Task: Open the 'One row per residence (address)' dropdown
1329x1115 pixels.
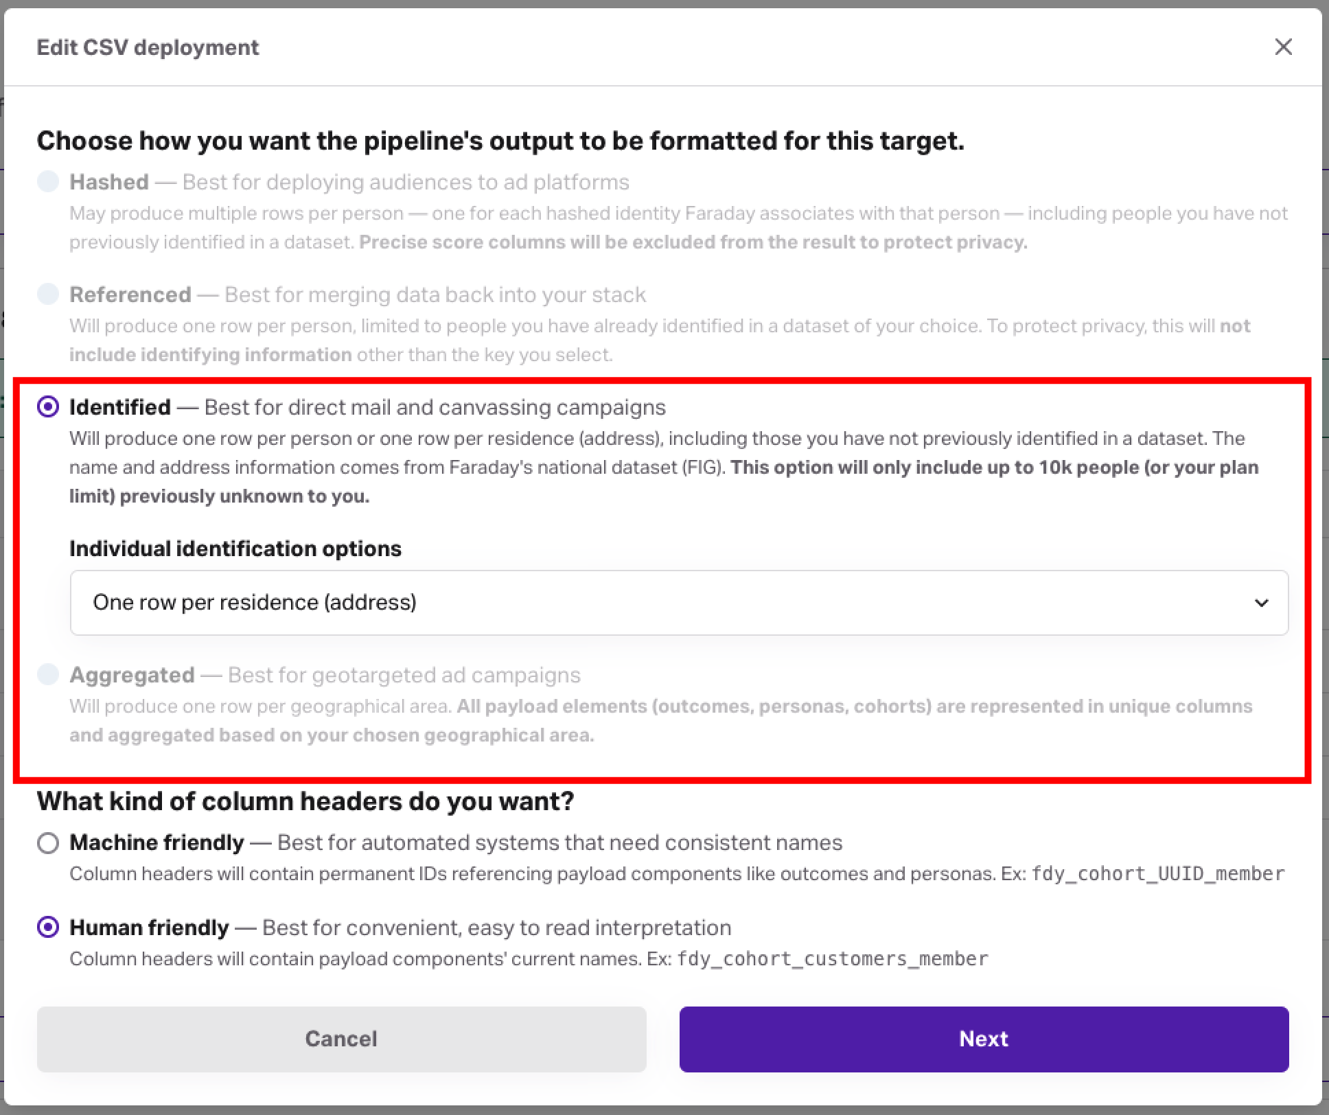Action: 678,603
